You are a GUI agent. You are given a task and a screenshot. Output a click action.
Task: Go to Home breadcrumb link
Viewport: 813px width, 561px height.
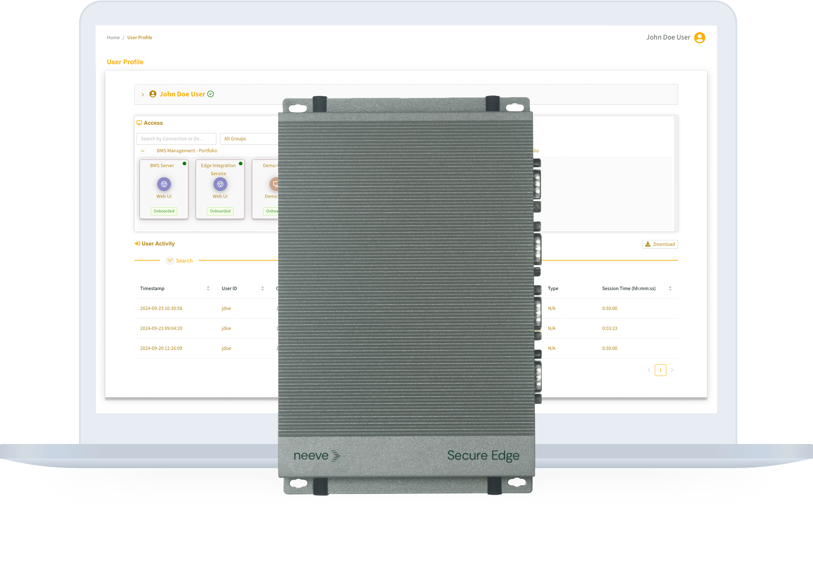[113, 38]
